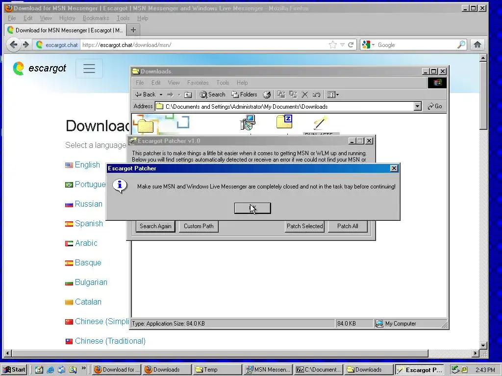Open Back history dropdown in Downloads toolbar

[x=161, y=94]
